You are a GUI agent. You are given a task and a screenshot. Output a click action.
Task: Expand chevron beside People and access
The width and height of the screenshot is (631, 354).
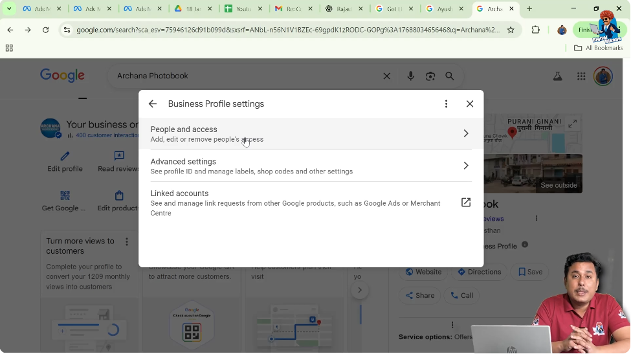pos(465,133)
